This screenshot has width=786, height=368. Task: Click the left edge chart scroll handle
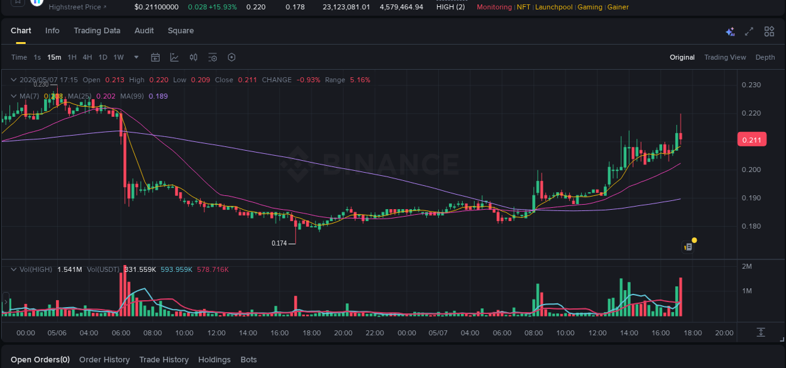point(6,303)
